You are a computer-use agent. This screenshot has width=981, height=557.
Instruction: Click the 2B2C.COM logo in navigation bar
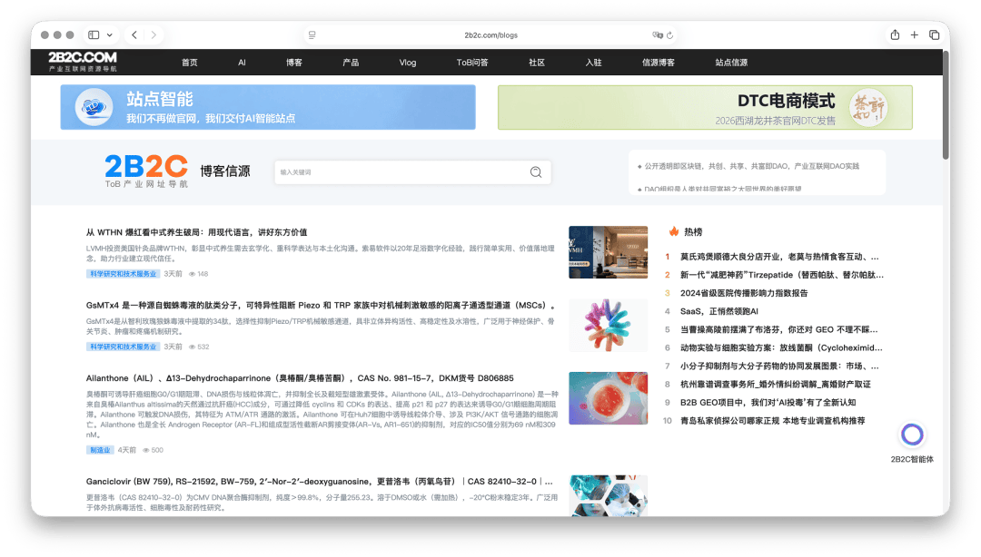click(83, 62)
